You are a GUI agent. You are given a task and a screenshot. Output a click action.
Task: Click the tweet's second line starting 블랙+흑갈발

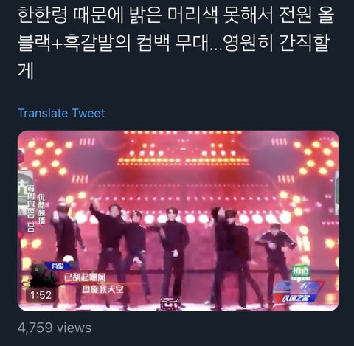[173, 43]
